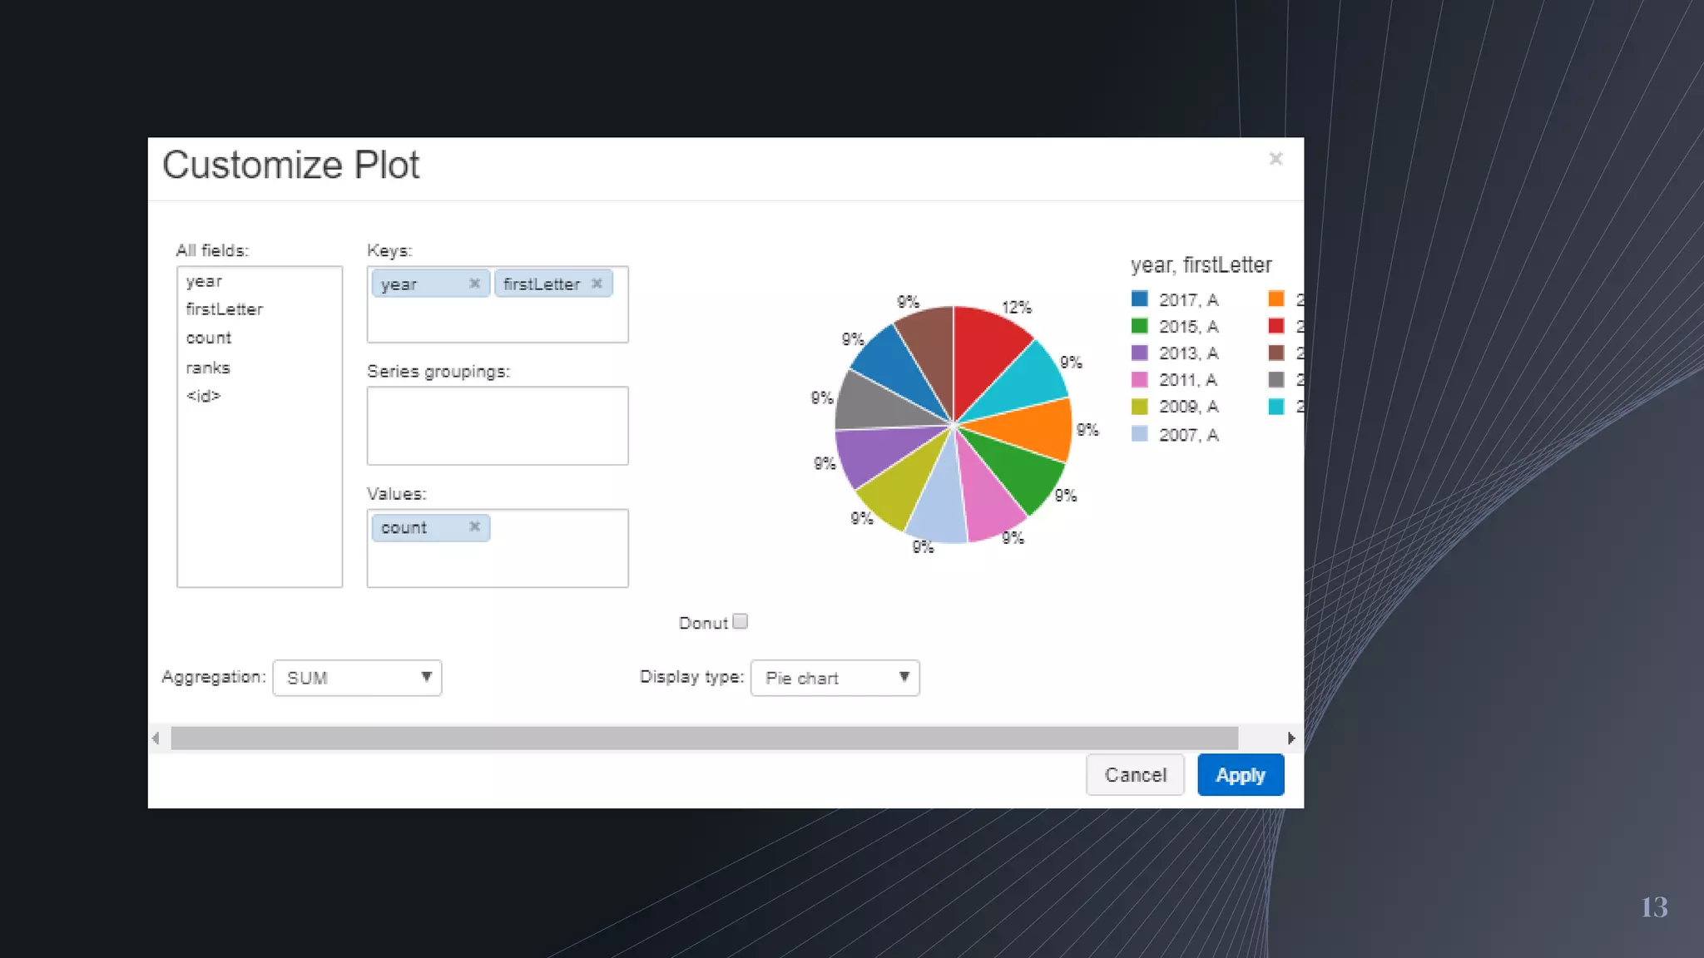
Task: Open the Aggregation SUM dropdown
Action: 357,678
